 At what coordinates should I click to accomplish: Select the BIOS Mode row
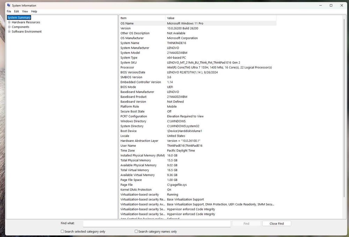[x=198, y=87]
